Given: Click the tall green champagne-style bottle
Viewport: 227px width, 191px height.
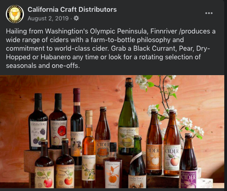Looking at the screenshot, I should point(128,116).
